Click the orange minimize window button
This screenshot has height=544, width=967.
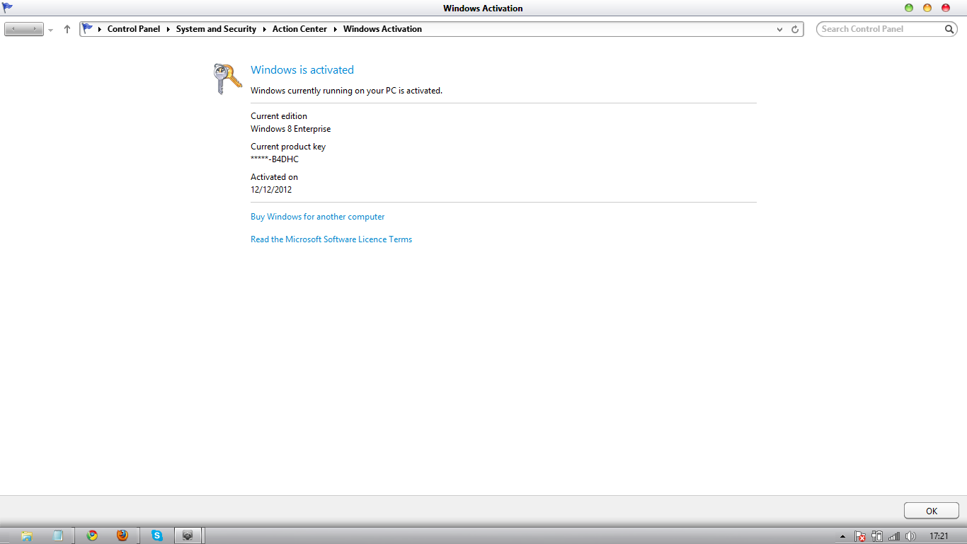click(927, 8)
